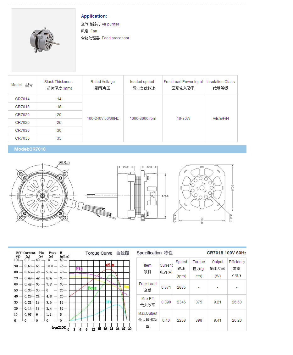Image resolution: width=293 pixels, height=355 pixels.
Task: Click the "loaded speed" column header
Action: [143, 85]
